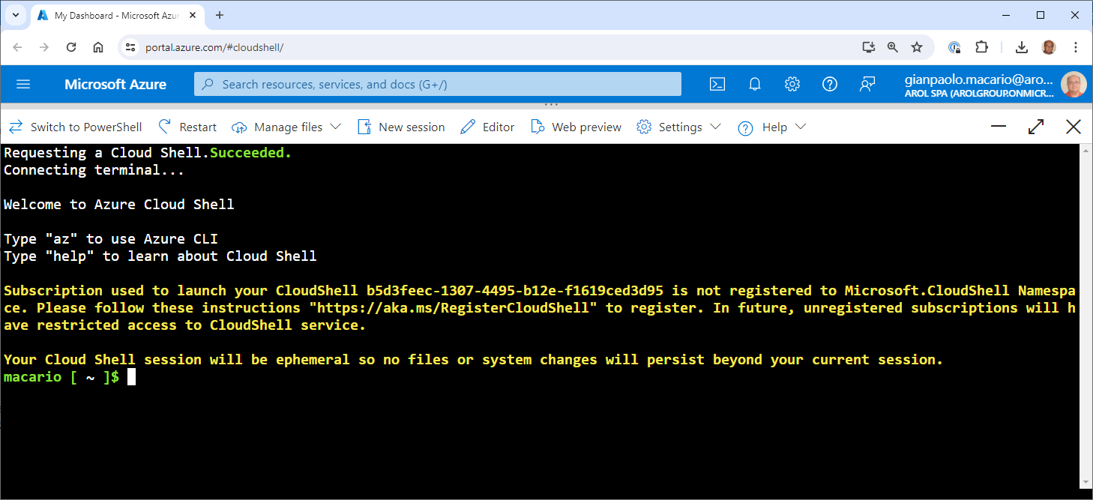Click the gianpaolo.macario account name
The height and width of the screenshot is (500, 1093).
pyautogui.click(x=978, y=79)
